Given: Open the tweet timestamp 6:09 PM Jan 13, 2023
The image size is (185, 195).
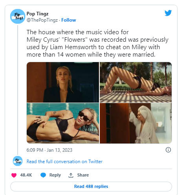Looking at the screenshot, I should pyautogui.click(x=49, y=150).
